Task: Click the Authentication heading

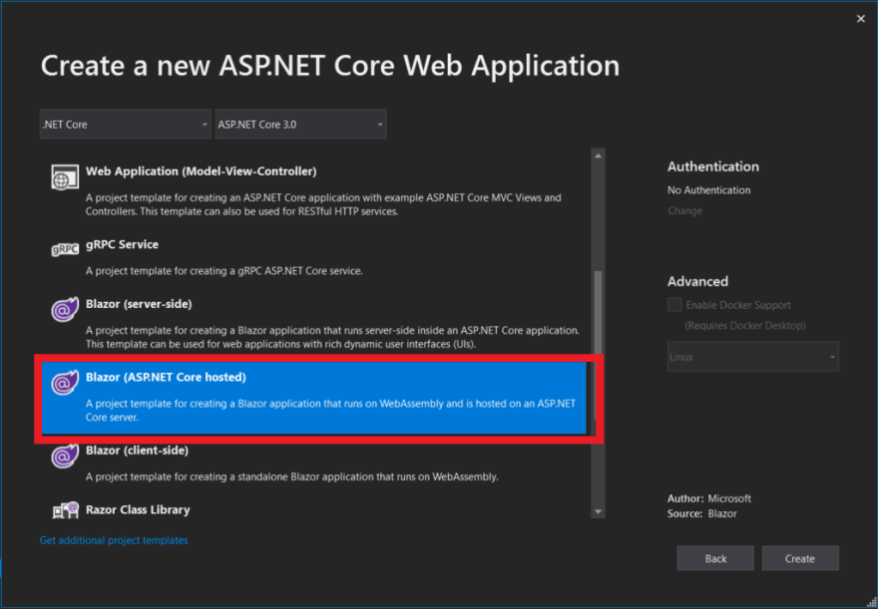Action: click(x=713, y=166)
